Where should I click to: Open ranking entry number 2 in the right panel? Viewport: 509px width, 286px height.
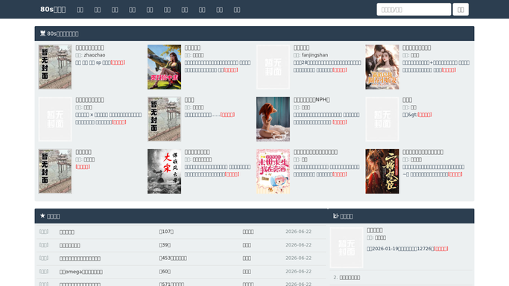coord(347,278)
